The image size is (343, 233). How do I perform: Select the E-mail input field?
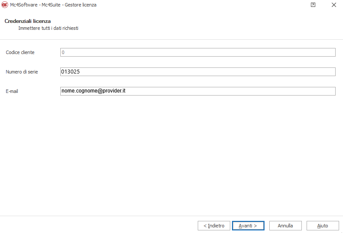coord(198,91)
